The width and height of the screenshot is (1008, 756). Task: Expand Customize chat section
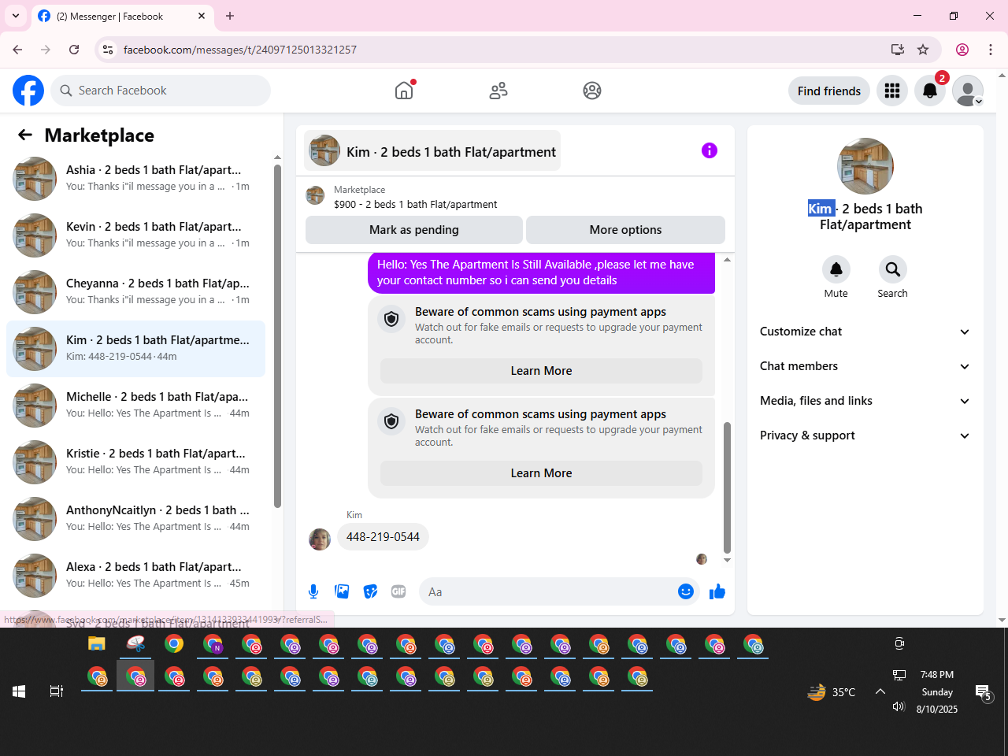click(865, 332)
